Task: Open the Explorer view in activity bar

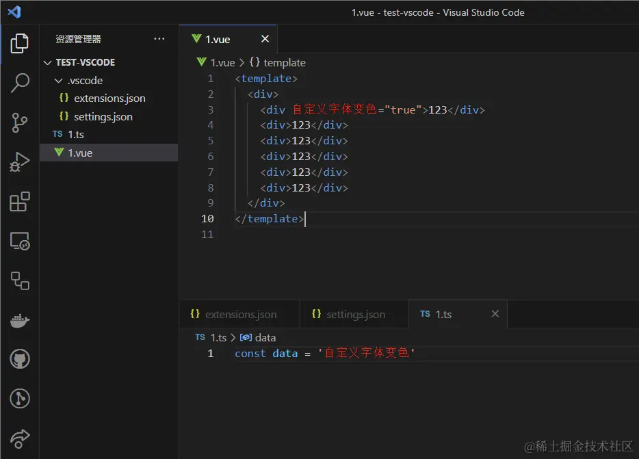Action: pos(19,43)
